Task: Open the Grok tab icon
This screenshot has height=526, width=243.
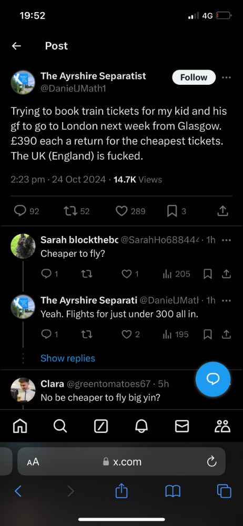Action: tap(101, 426)
